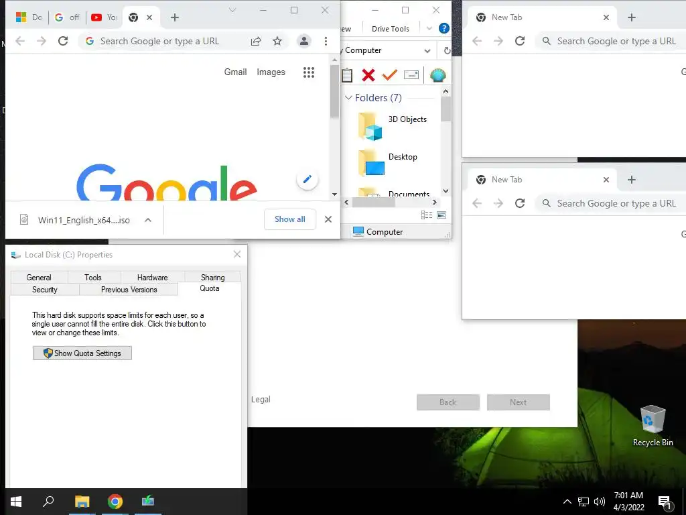Viewport: 686px width, 515px height.
Task: Switch to the General tab in Properties
Action: (x=39, y=277)
